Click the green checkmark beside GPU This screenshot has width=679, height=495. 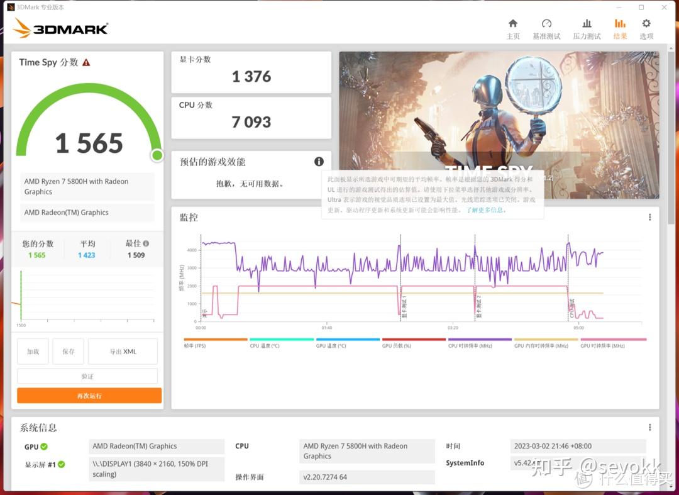pos(43,447)
